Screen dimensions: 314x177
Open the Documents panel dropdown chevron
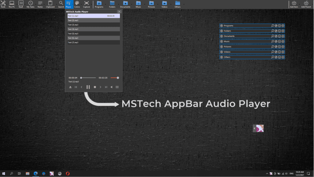click(279, 36)
